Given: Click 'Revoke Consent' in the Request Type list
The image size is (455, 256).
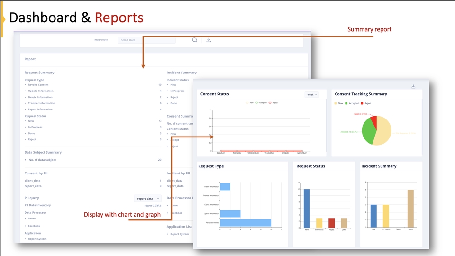Looking at the screenshot, I should [x=38, y=85].
